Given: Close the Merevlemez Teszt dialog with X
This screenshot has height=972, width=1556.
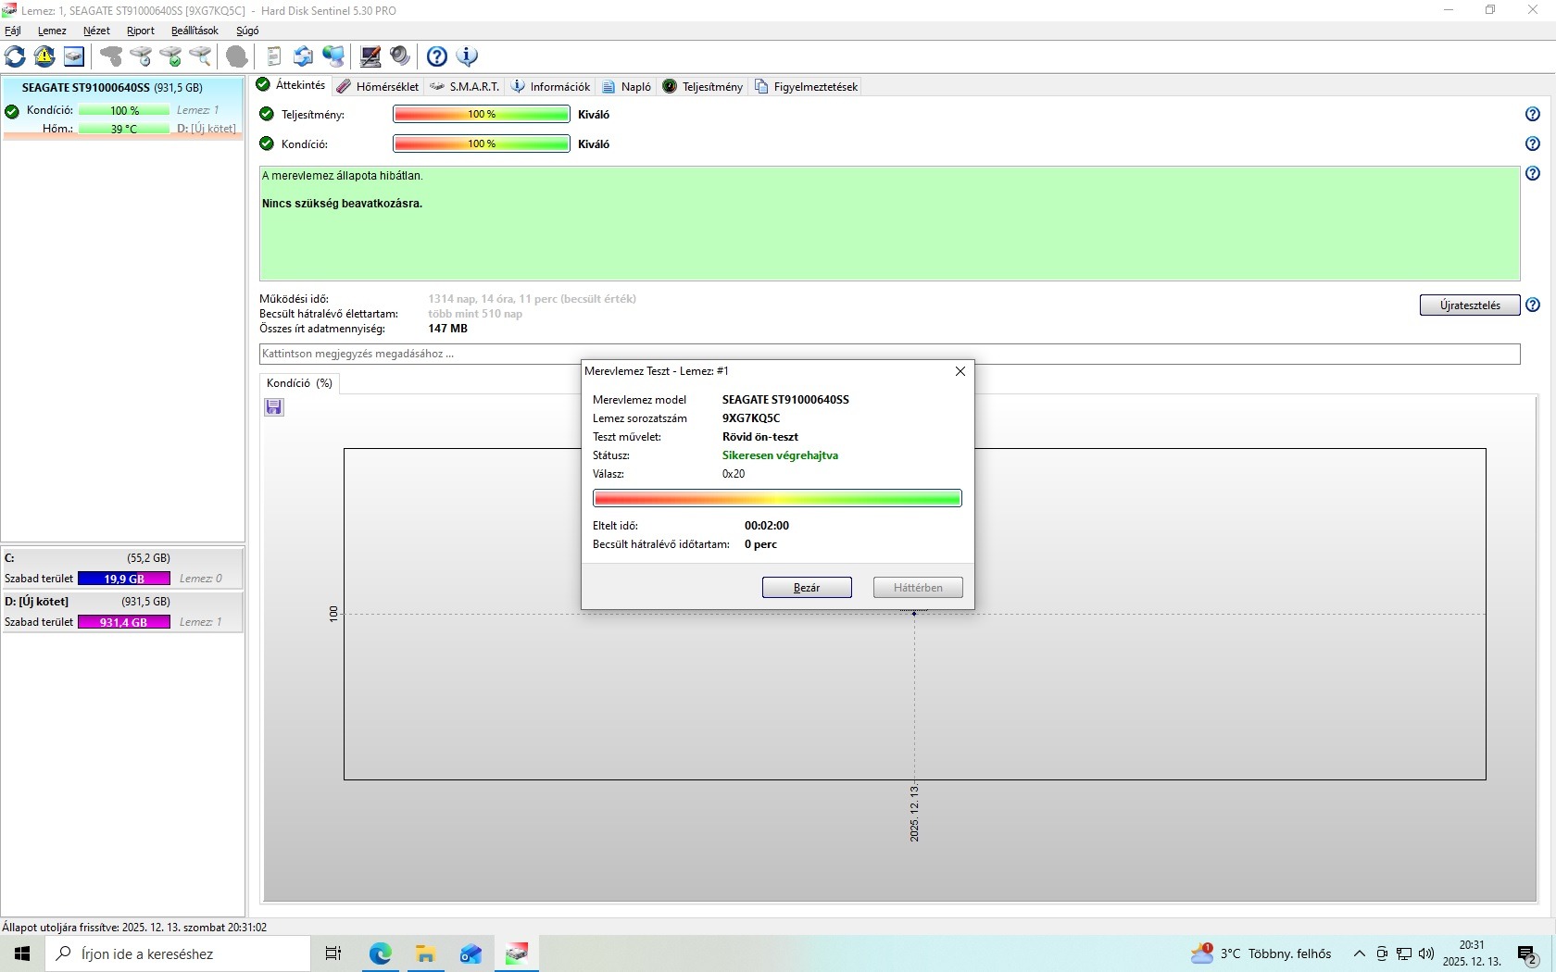Looking at the screenshot, I should click(x=960, y=371).
